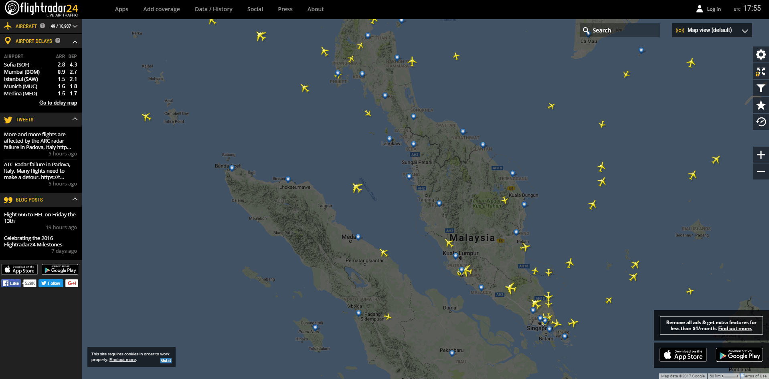The width and height of the screenshot is (769, 379).
Task: Select the Sofia (SOF) delay row
Action: 40,65
